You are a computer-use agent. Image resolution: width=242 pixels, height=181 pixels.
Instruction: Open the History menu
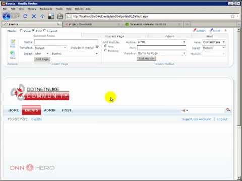click(x=32, y=9)
